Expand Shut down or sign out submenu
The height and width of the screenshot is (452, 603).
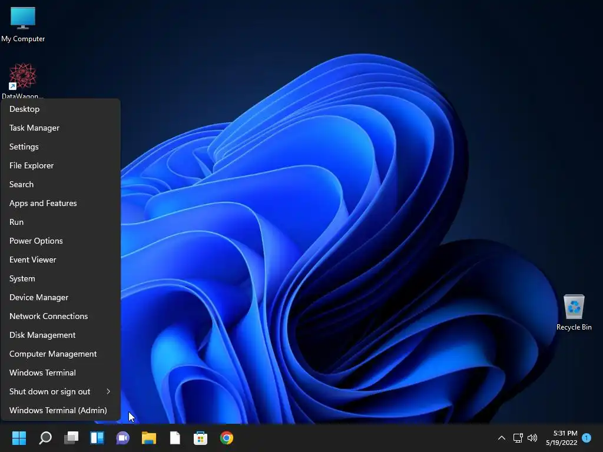click(61, 391)
